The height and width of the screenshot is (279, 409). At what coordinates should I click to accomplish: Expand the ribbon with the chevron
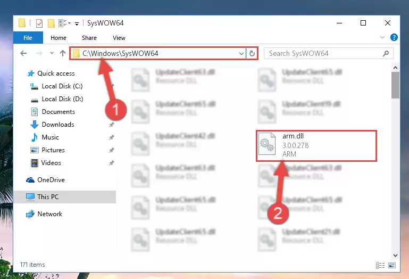(x=382, y=37)
